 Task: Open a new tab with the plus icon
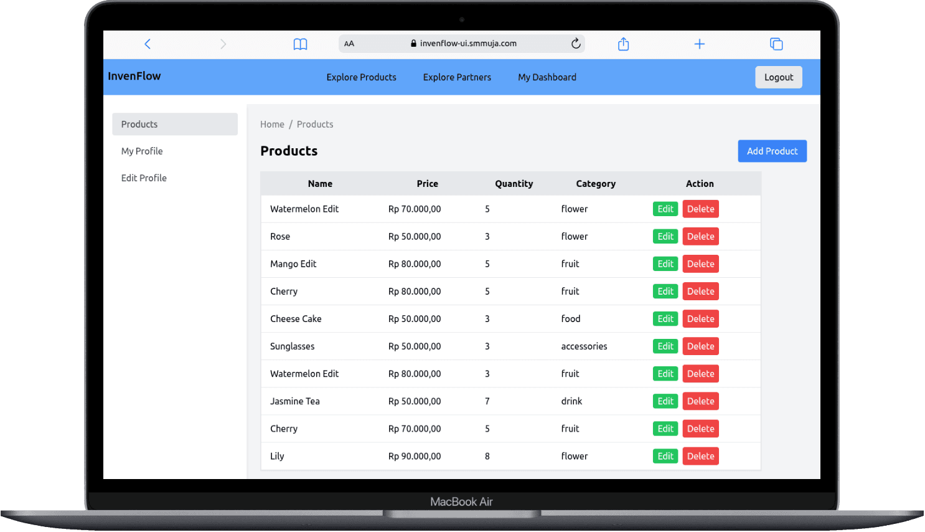tap(700, 44)
